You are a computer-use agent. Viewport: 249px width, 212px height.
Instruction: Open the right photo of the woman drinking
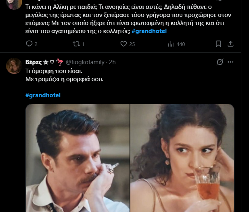[182, 158]
